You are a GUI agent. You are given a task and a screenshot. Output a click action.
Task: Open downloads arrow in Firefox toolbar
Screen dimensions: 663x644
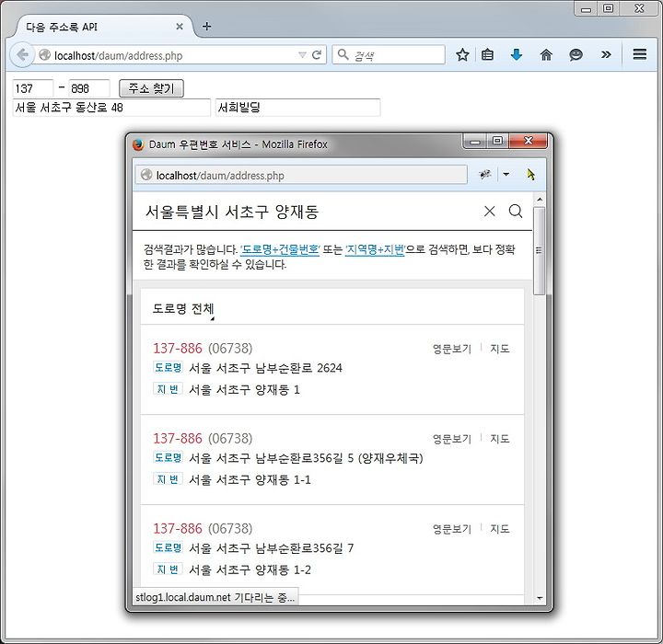[x=517, y=54]
